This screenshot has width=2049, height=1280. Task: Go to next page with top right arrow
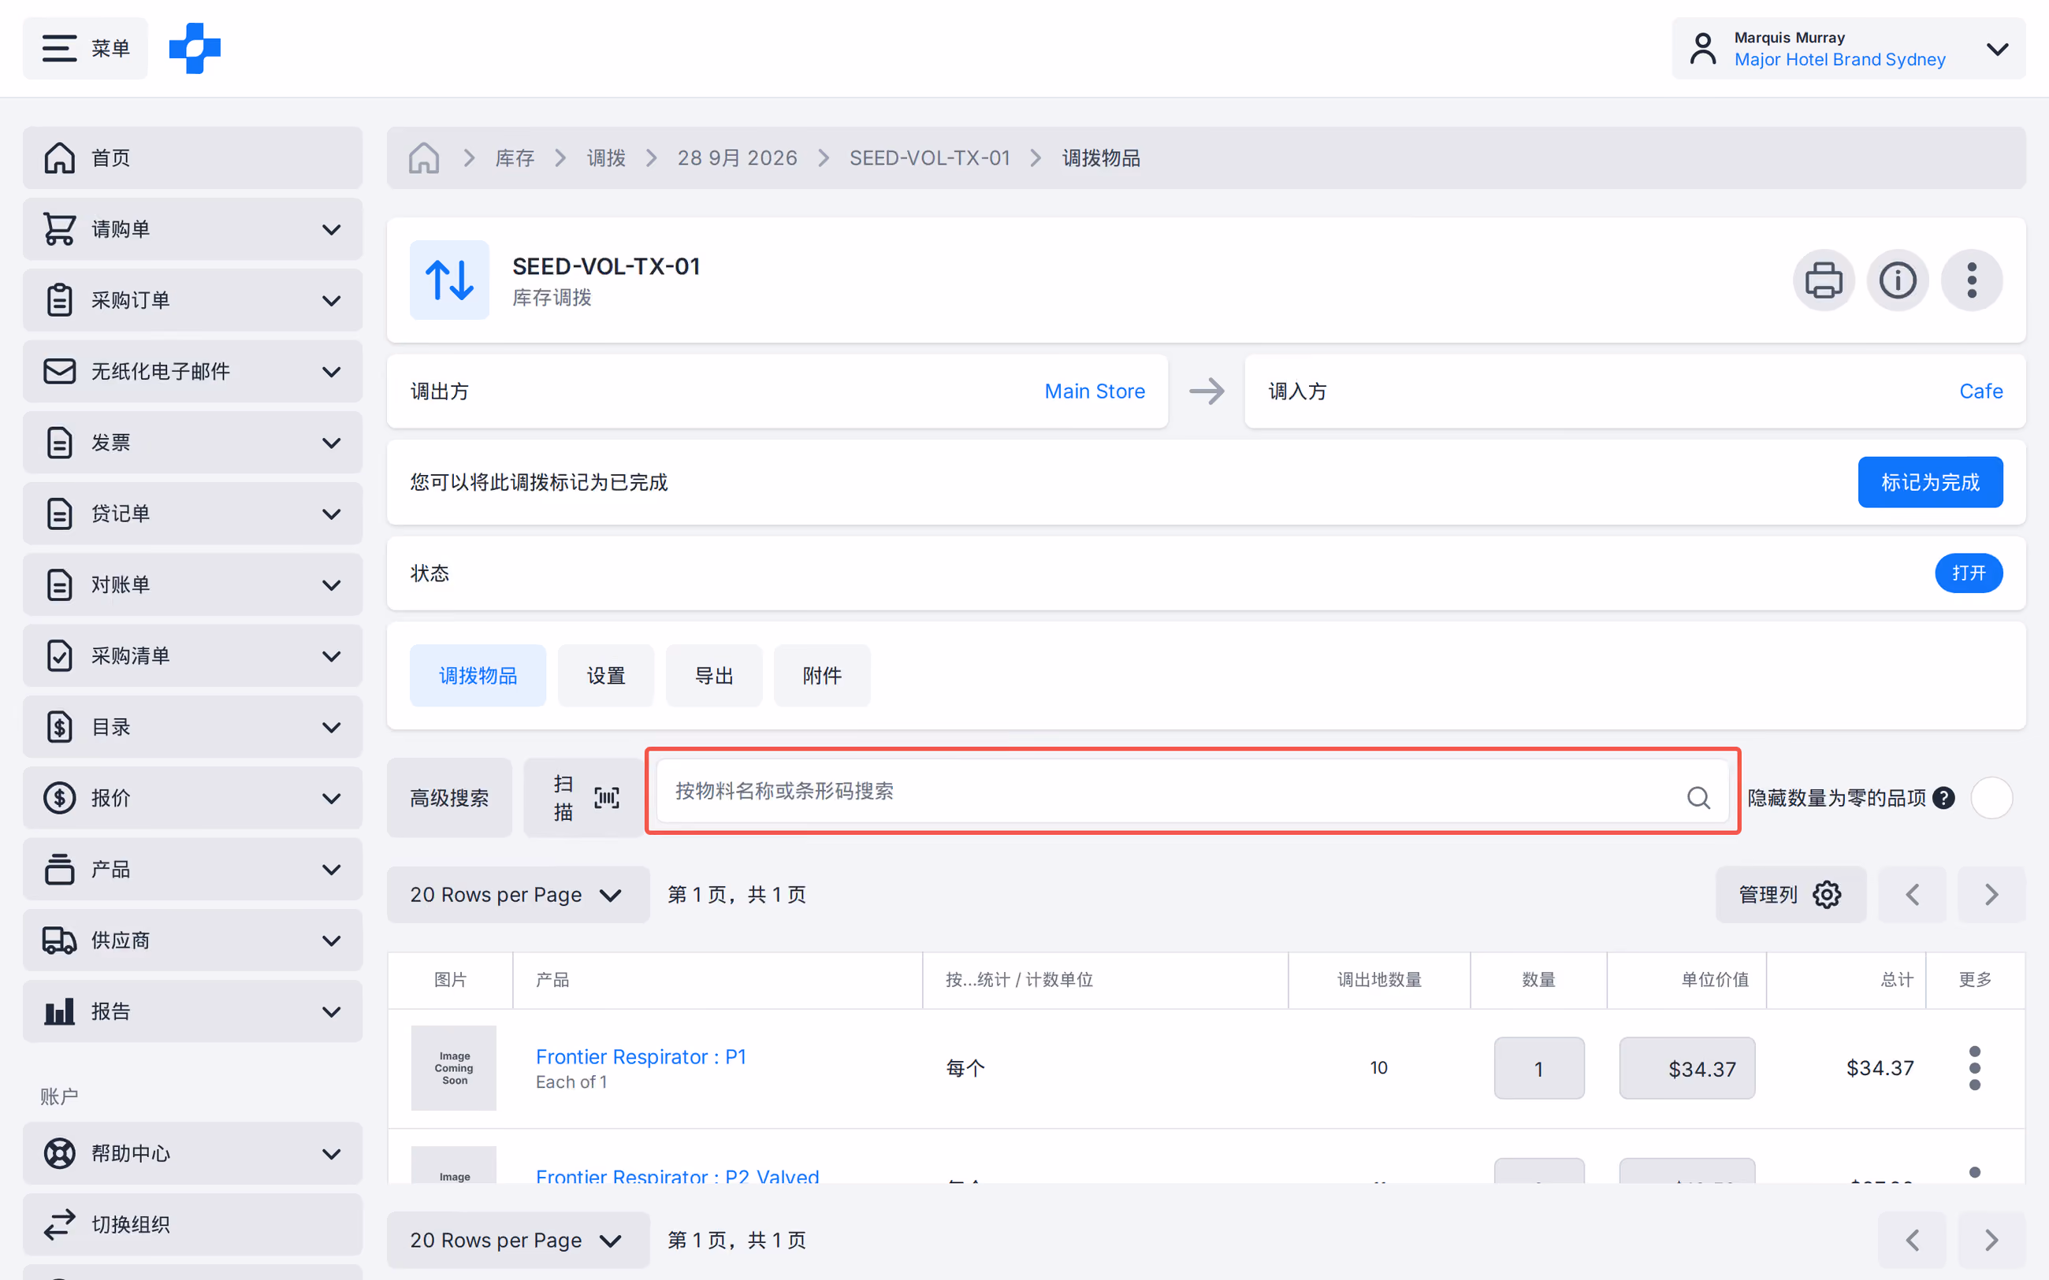tap(1991, 894)
